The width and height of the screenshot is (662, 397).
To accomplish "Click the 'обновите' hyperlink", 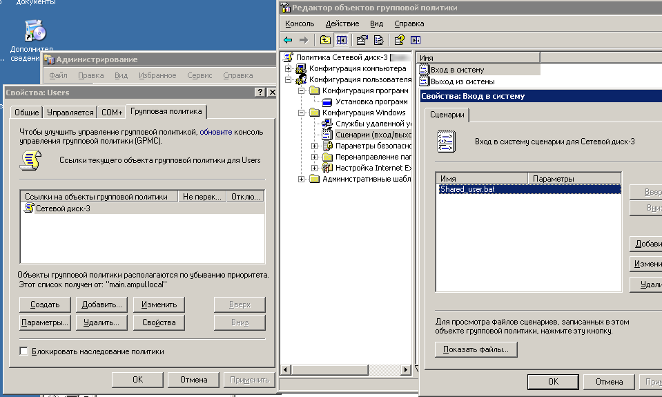I will pos(215,131).
